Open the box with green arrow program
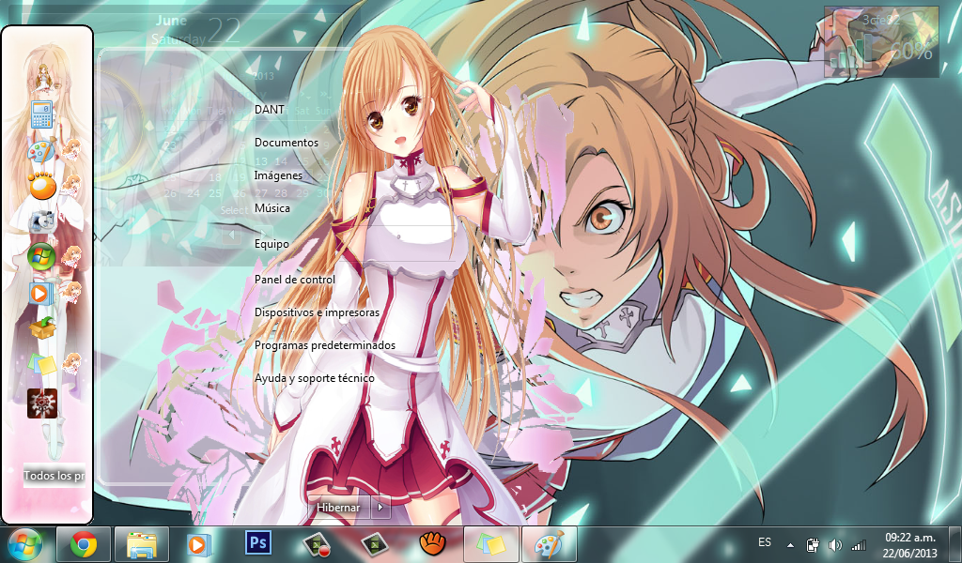 (41, 327)
